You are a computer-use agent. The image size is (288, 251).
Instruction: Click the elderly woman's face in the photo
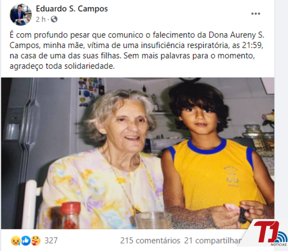pyautogui.click(x=127, y=123)
